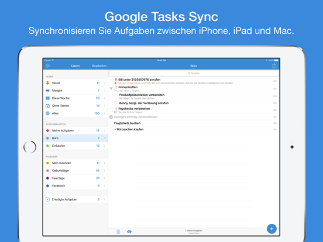The width and height of the screenshot is (323, 242).
Task: Tap the chevron on the Heute row
Action: [x=104, y=83]
